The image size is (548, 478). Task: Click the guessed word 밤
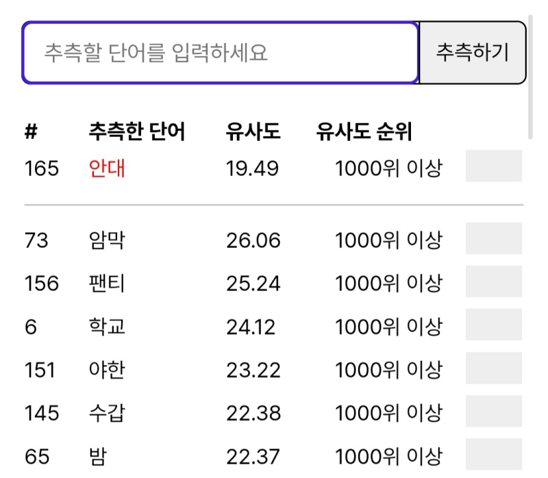97,456
